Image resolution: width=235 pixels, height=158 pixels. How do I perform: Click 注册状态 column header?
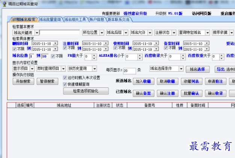click(103, 105)
